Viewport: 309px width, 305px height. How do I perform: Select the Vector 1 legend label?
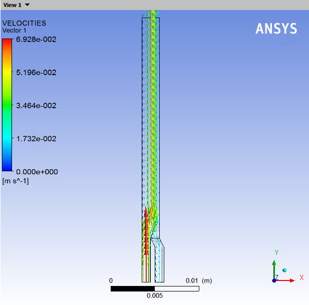(14, 31)
